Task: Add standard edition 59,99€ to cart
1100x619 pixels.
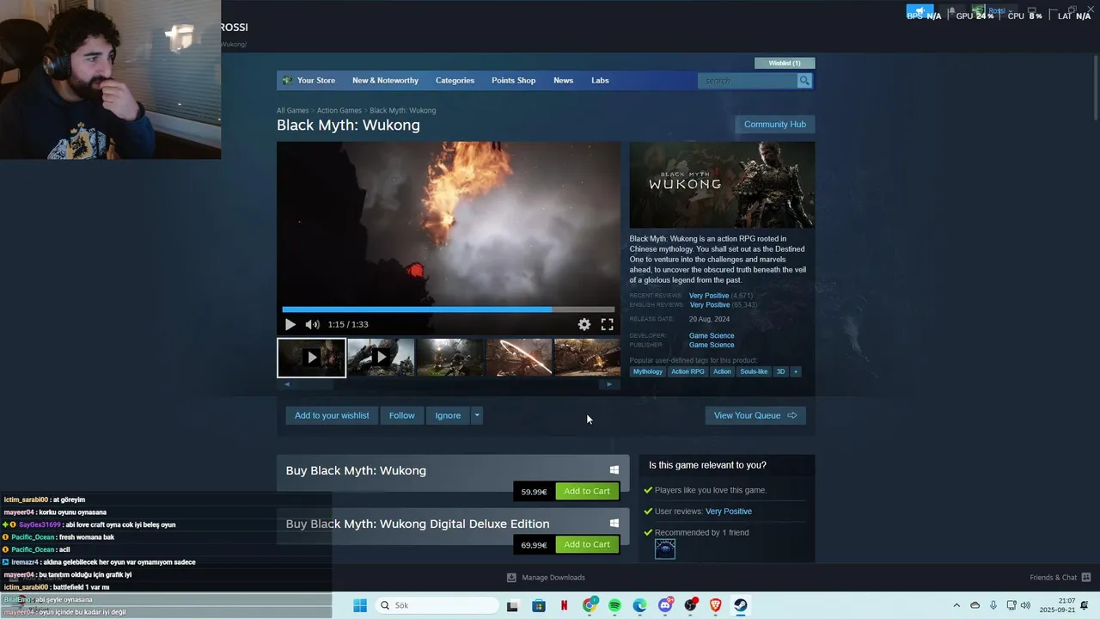Action: tap(587, 491)
